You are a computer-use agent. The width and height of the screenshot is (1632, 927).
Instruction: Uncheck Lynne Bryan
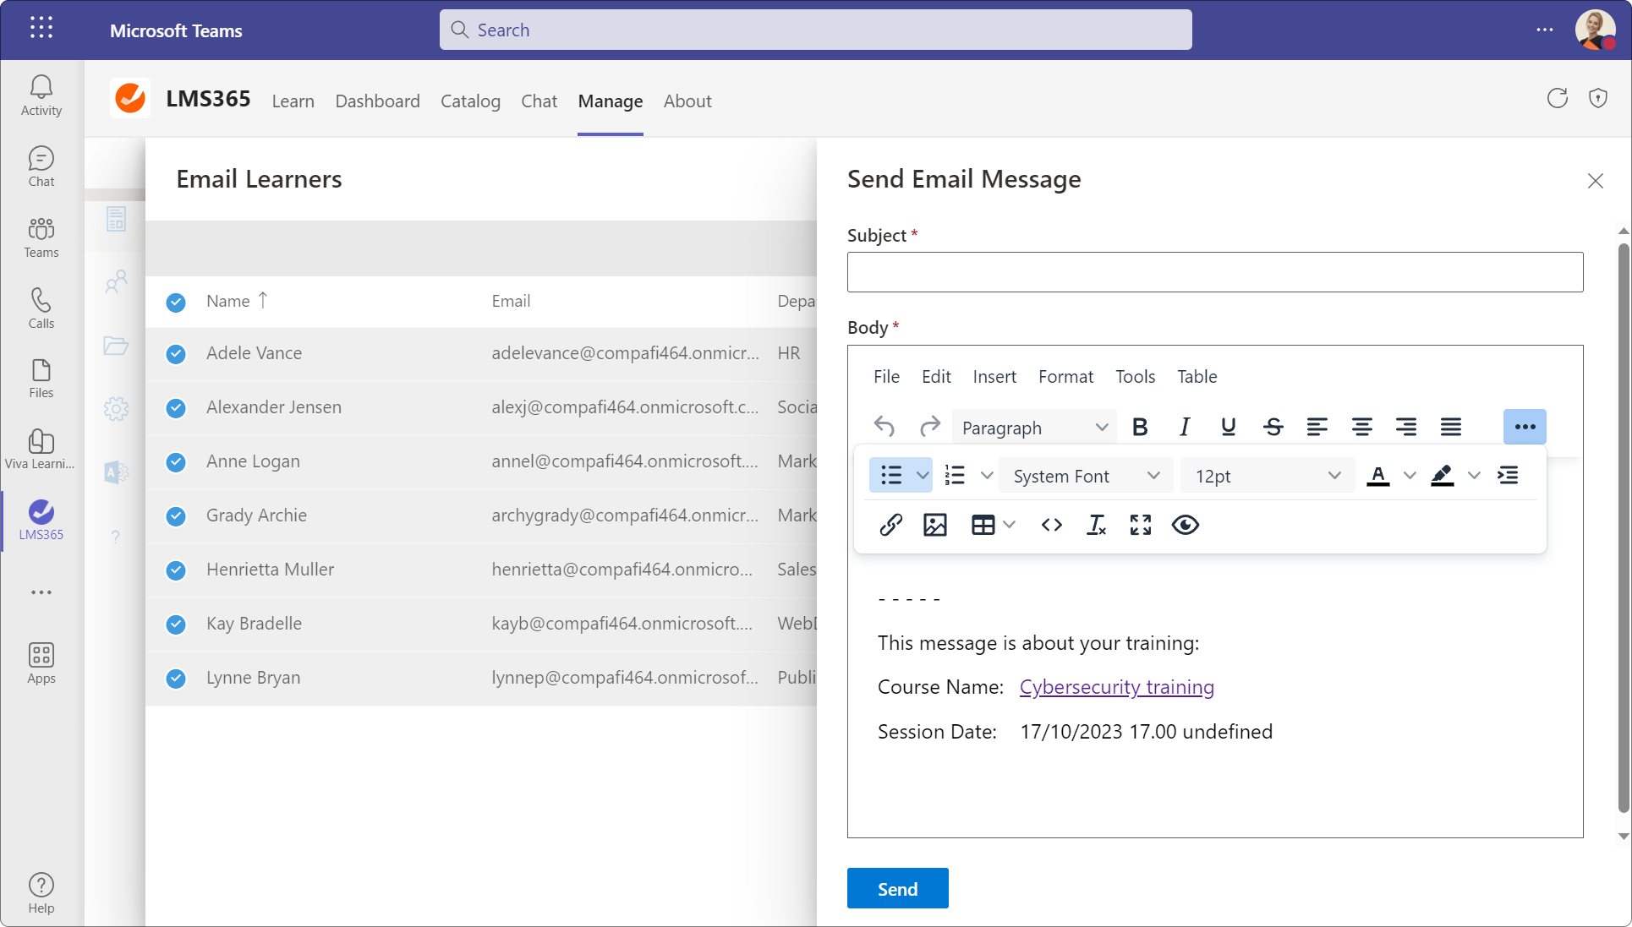click(176, 679)
